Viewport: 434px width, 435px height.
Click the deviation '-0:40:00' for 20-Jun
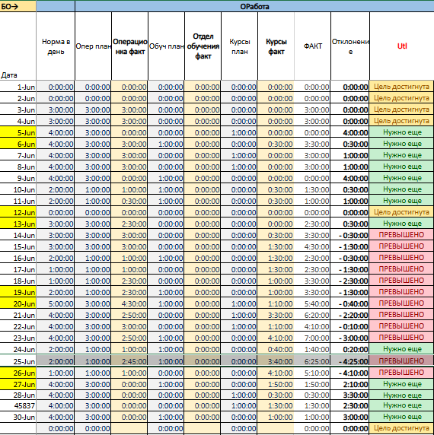click(x=350, y=303)
